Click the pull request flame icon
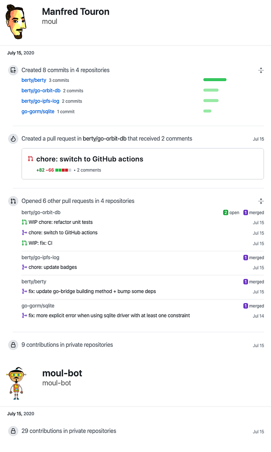Viewport: 271px width, 452px height. click(x=13, y=139)
